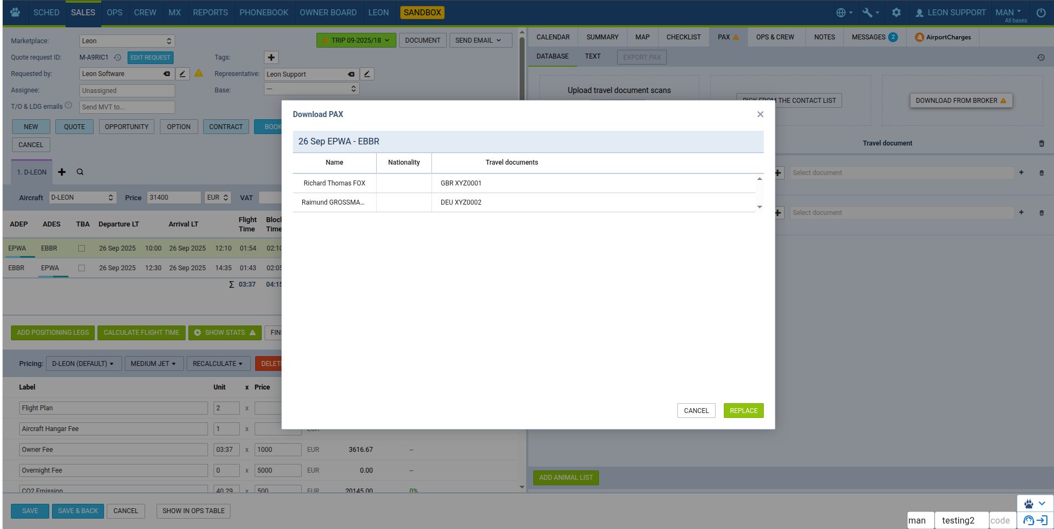Screen dimensions: 1054x529
Task: Expand the TRIP 09-2025/18 dropdown
Action: [356, 40]
